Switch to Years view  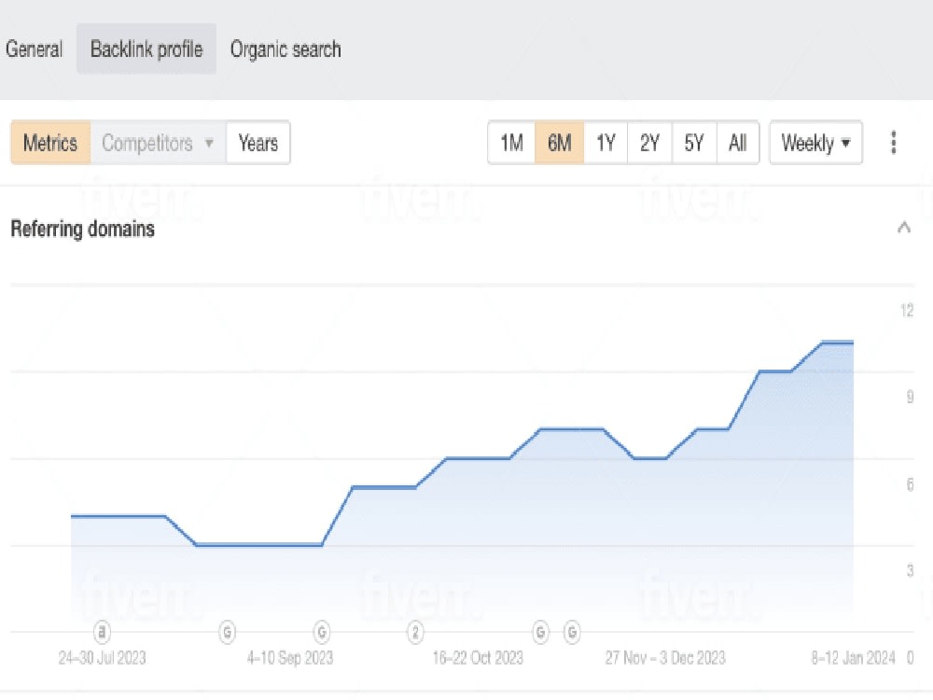pos(258,143)
